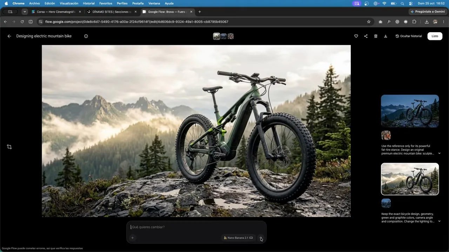
Task: Open the Chrome extensions puzzle icon
Action: [414, 22]
